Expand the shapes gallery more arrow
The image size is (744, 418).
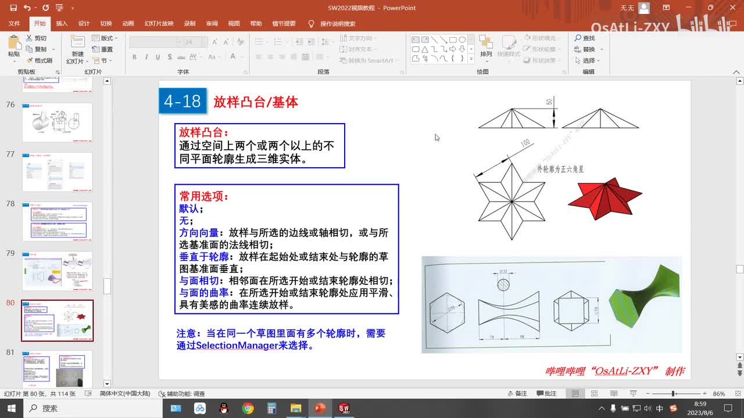tap(471, 59)
